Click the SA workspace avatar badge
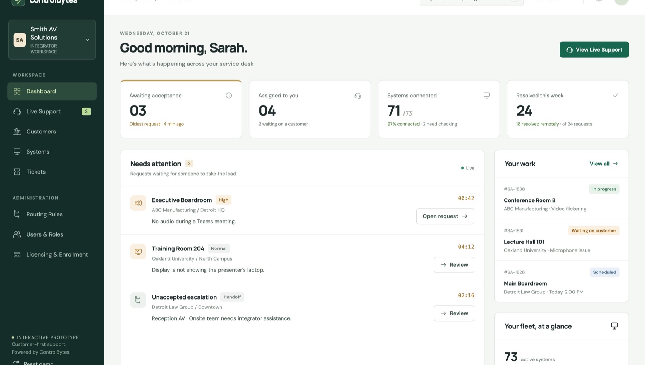645x365 pixels. click(20, 40)
